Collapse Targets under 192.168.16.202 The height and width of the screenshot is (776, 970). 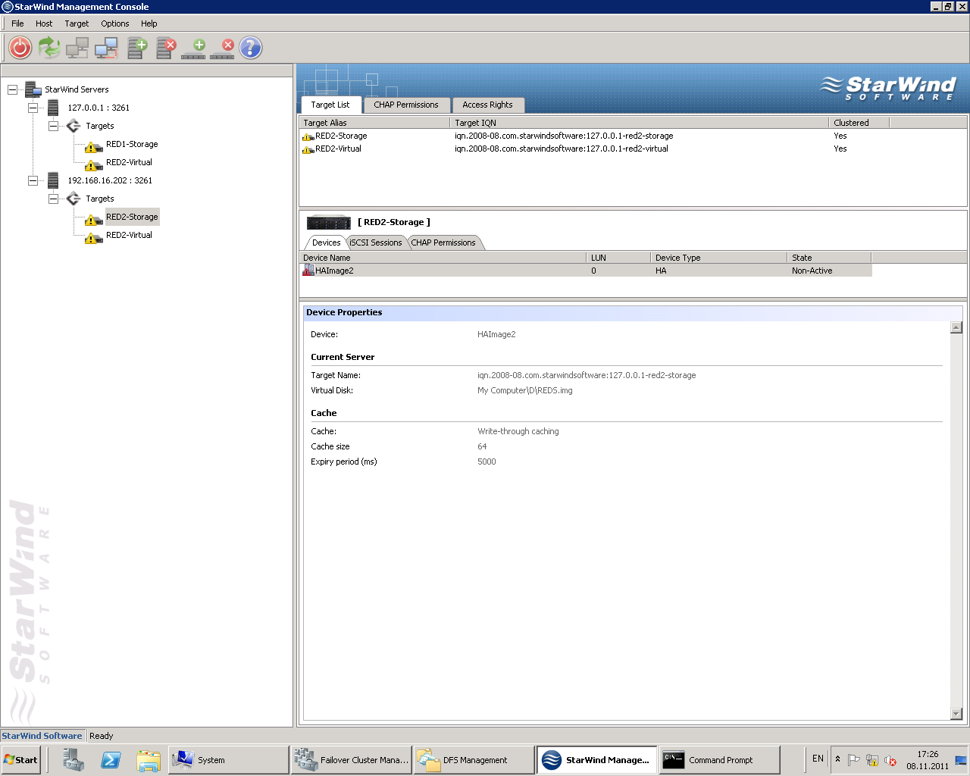[53, 199]
